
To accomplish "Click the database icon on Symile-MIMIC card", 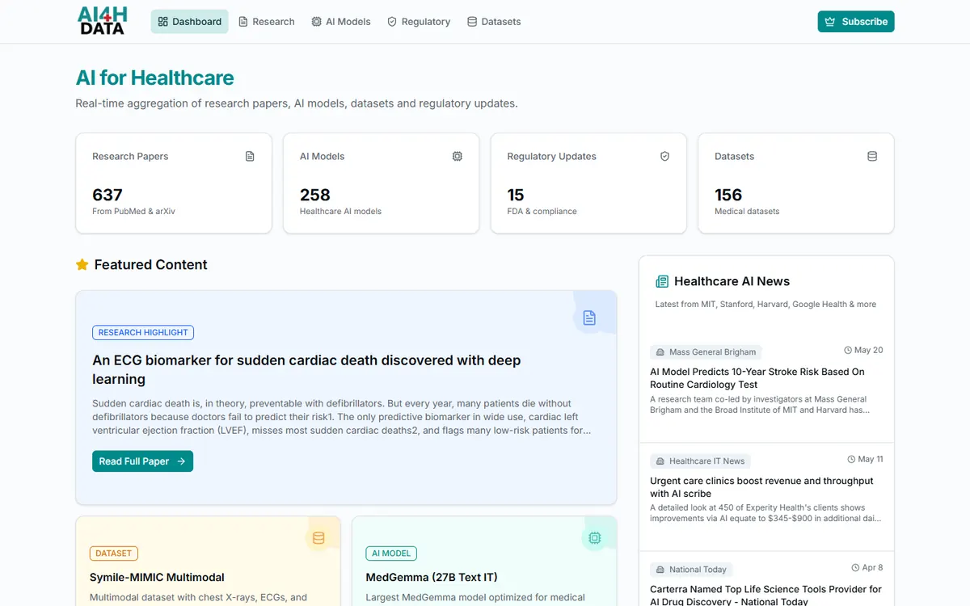I will point(318,537).
